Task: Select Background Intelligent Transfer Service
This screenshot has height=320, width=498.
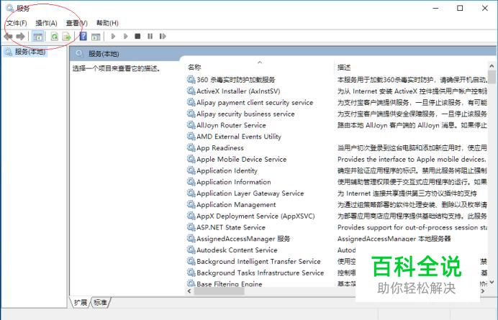Action: pos(258,262)
